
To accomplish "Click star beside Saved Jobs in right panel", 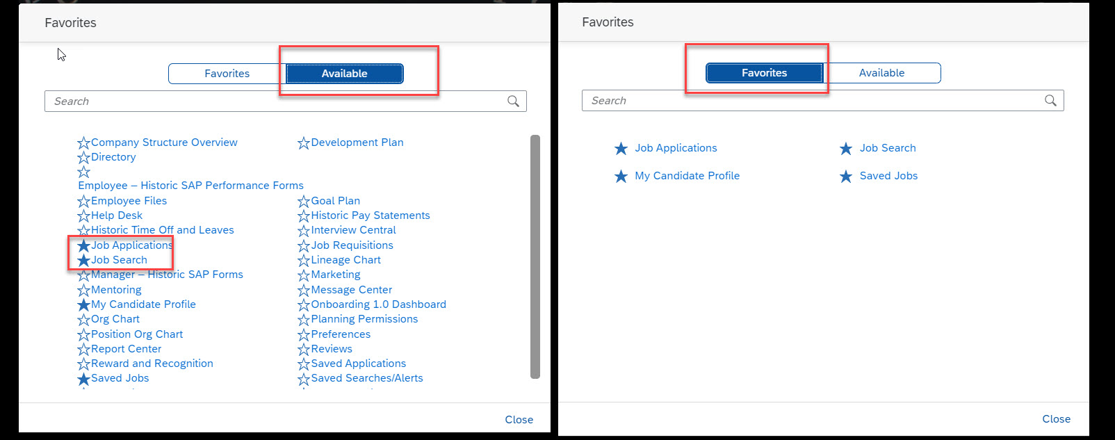I will pyautogui.click(x=845, y=177).
